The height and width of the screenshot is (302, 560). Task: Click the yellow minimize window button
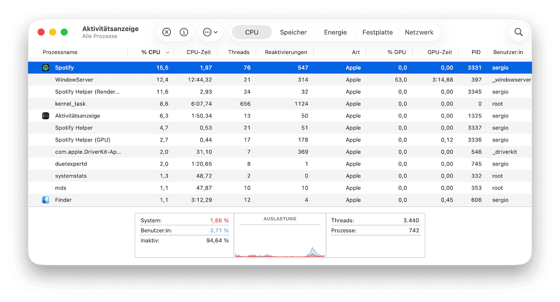click(x=53, y=32)
